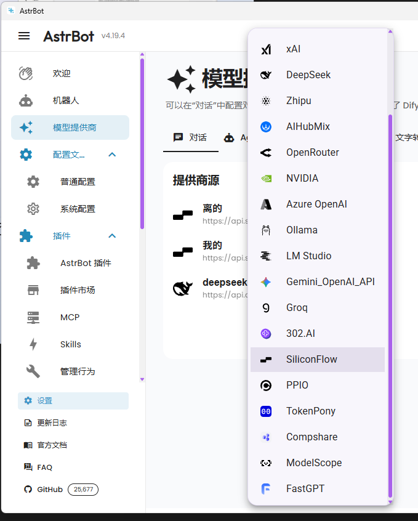Viewport: 418px width, 521px height.
Task: Click the PPIO logo icon
Action: coord(266,386)
